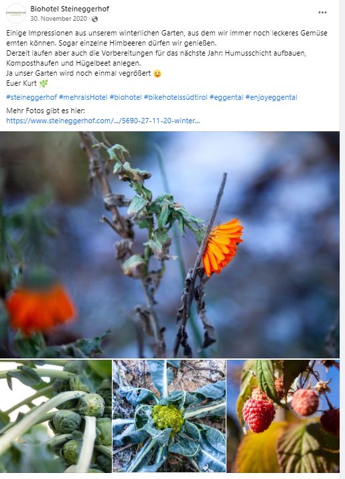The width and height of the screenshot is (345, 479).
Task: Open the #biohotel hashtag
Action: 125,97
